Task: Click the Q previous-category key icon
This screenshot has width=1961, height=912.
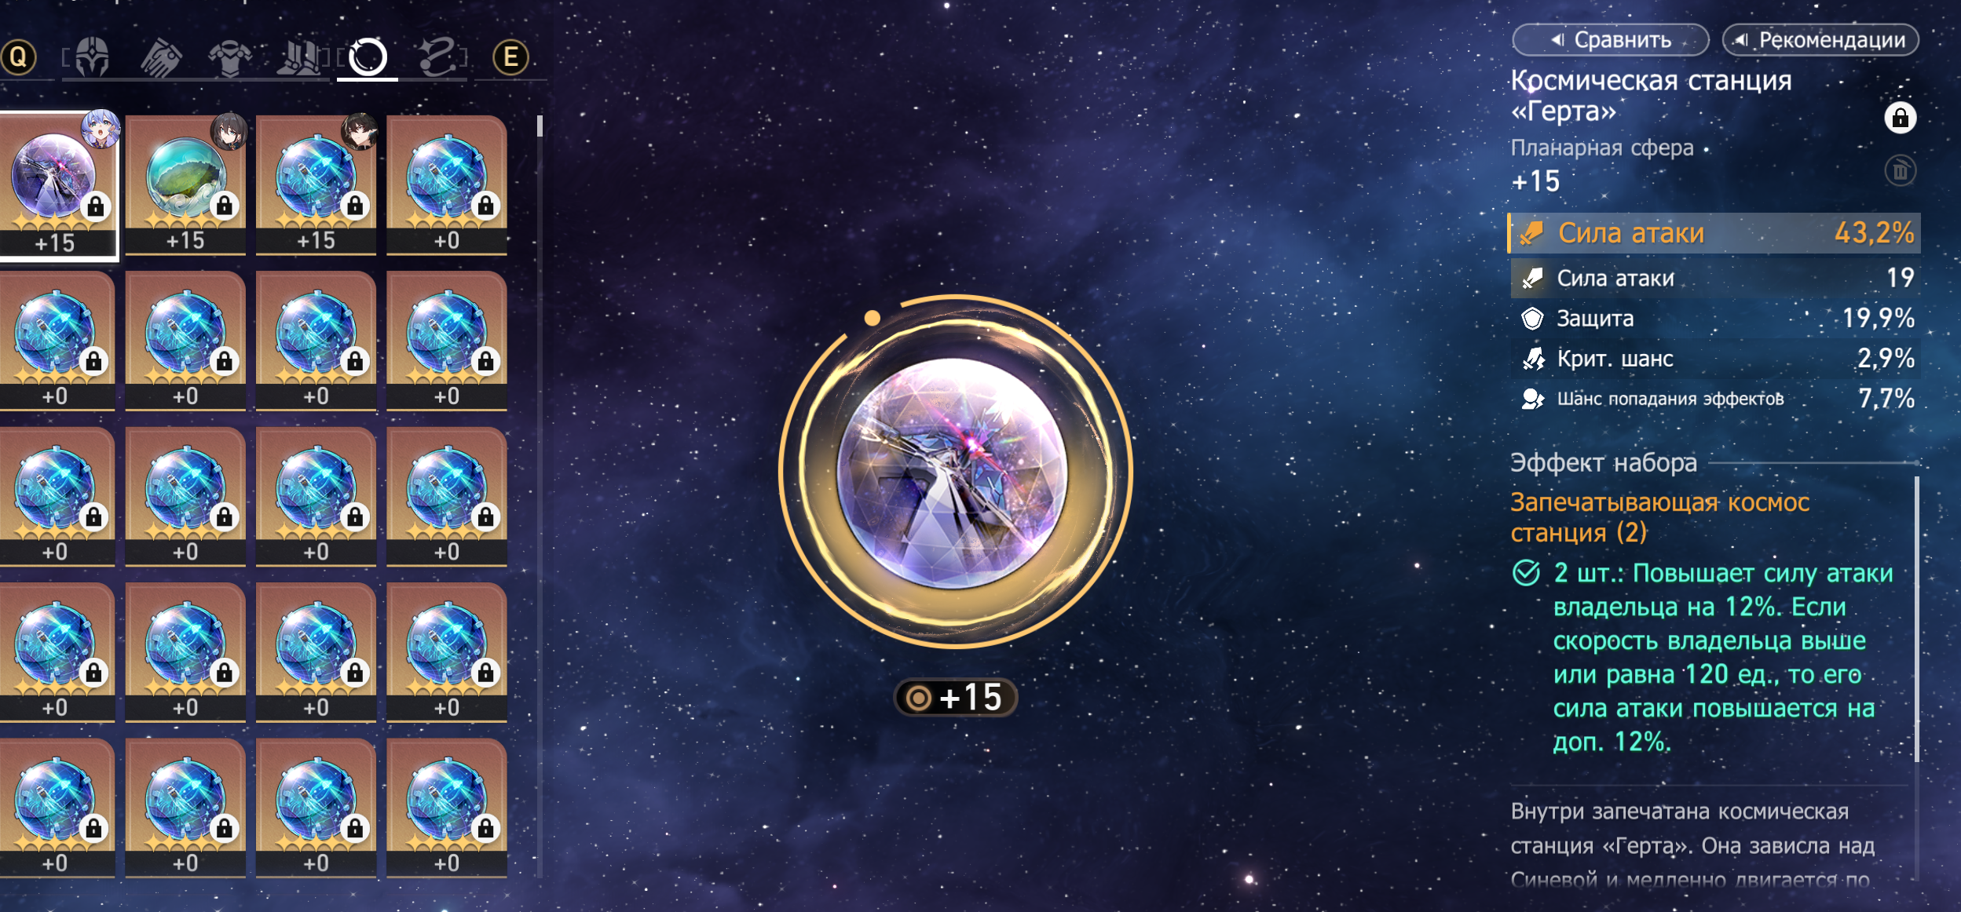Action: pos(19,57)
